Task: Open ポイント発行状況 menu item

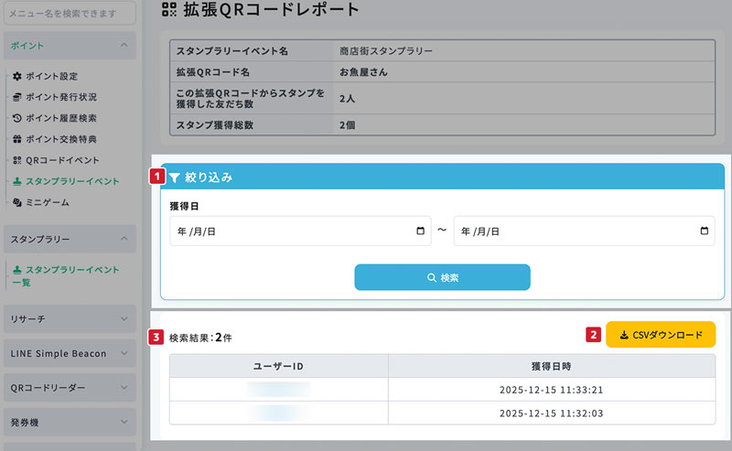Action: (60, 97)
